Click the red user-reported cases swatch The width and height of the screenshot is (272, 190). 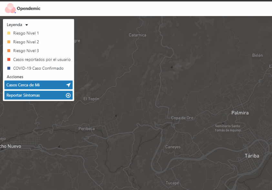tap(9, 60)
